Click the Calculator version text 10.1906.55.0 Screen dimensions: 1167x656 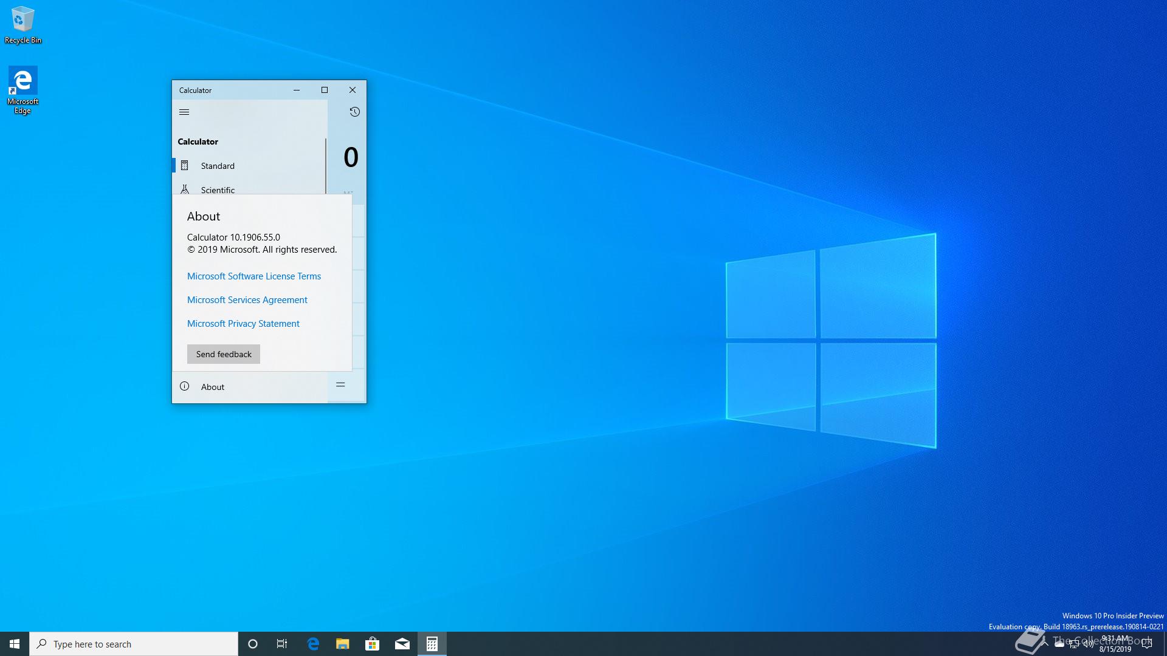coord(233,237)
